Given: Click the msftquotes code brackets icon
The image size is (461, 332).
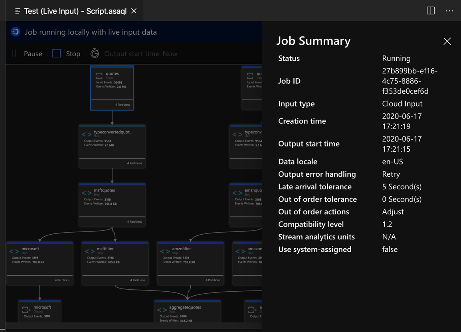Looking at the screenshot, I should click(87, 193).
